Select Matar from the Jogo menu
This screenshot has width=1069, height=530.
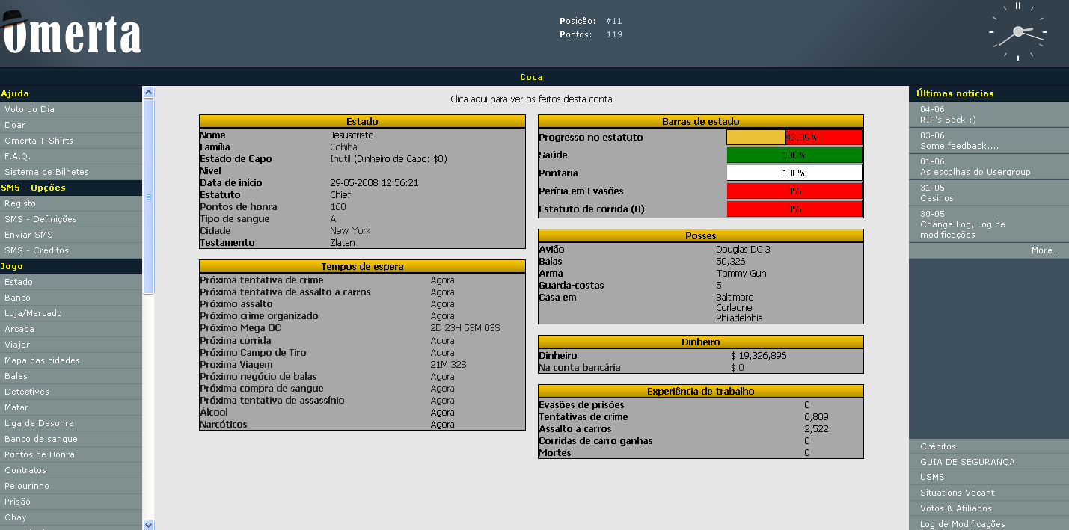pos(16,407)
